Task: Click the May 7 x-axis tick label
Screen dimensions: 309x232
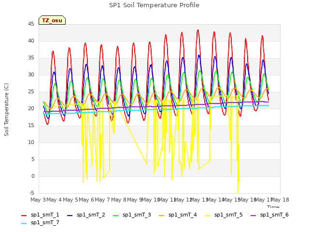Action: 102,200
